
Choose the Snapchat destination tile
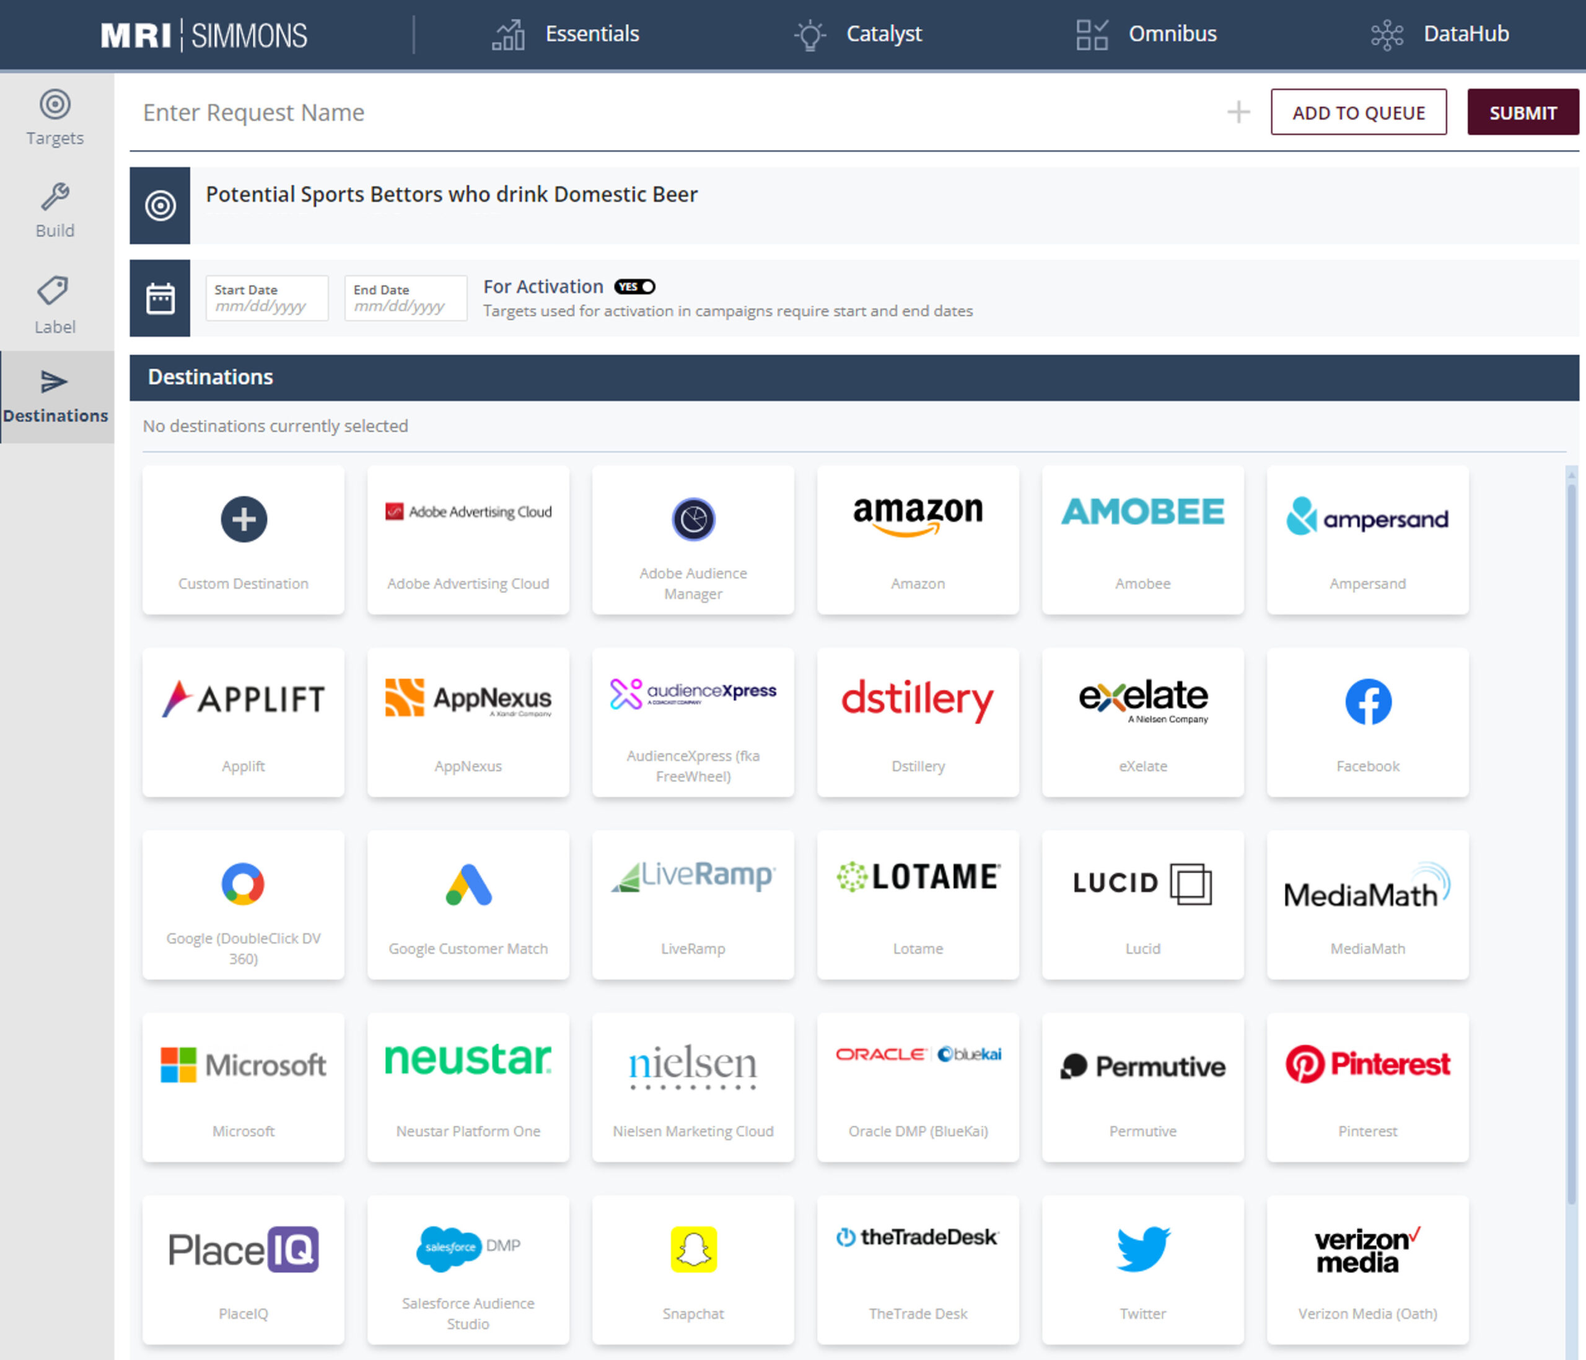693,1269
